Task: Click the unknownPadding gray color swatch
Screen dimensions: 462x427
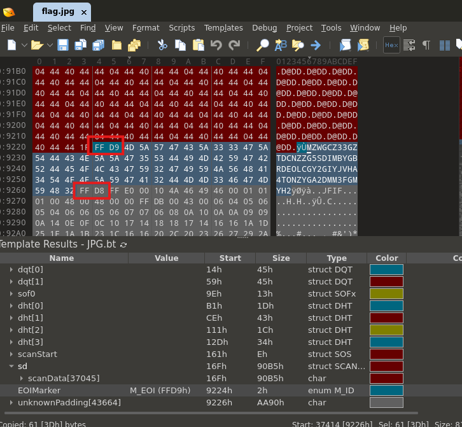Action: pyautogui.click(x=386, y=403)
